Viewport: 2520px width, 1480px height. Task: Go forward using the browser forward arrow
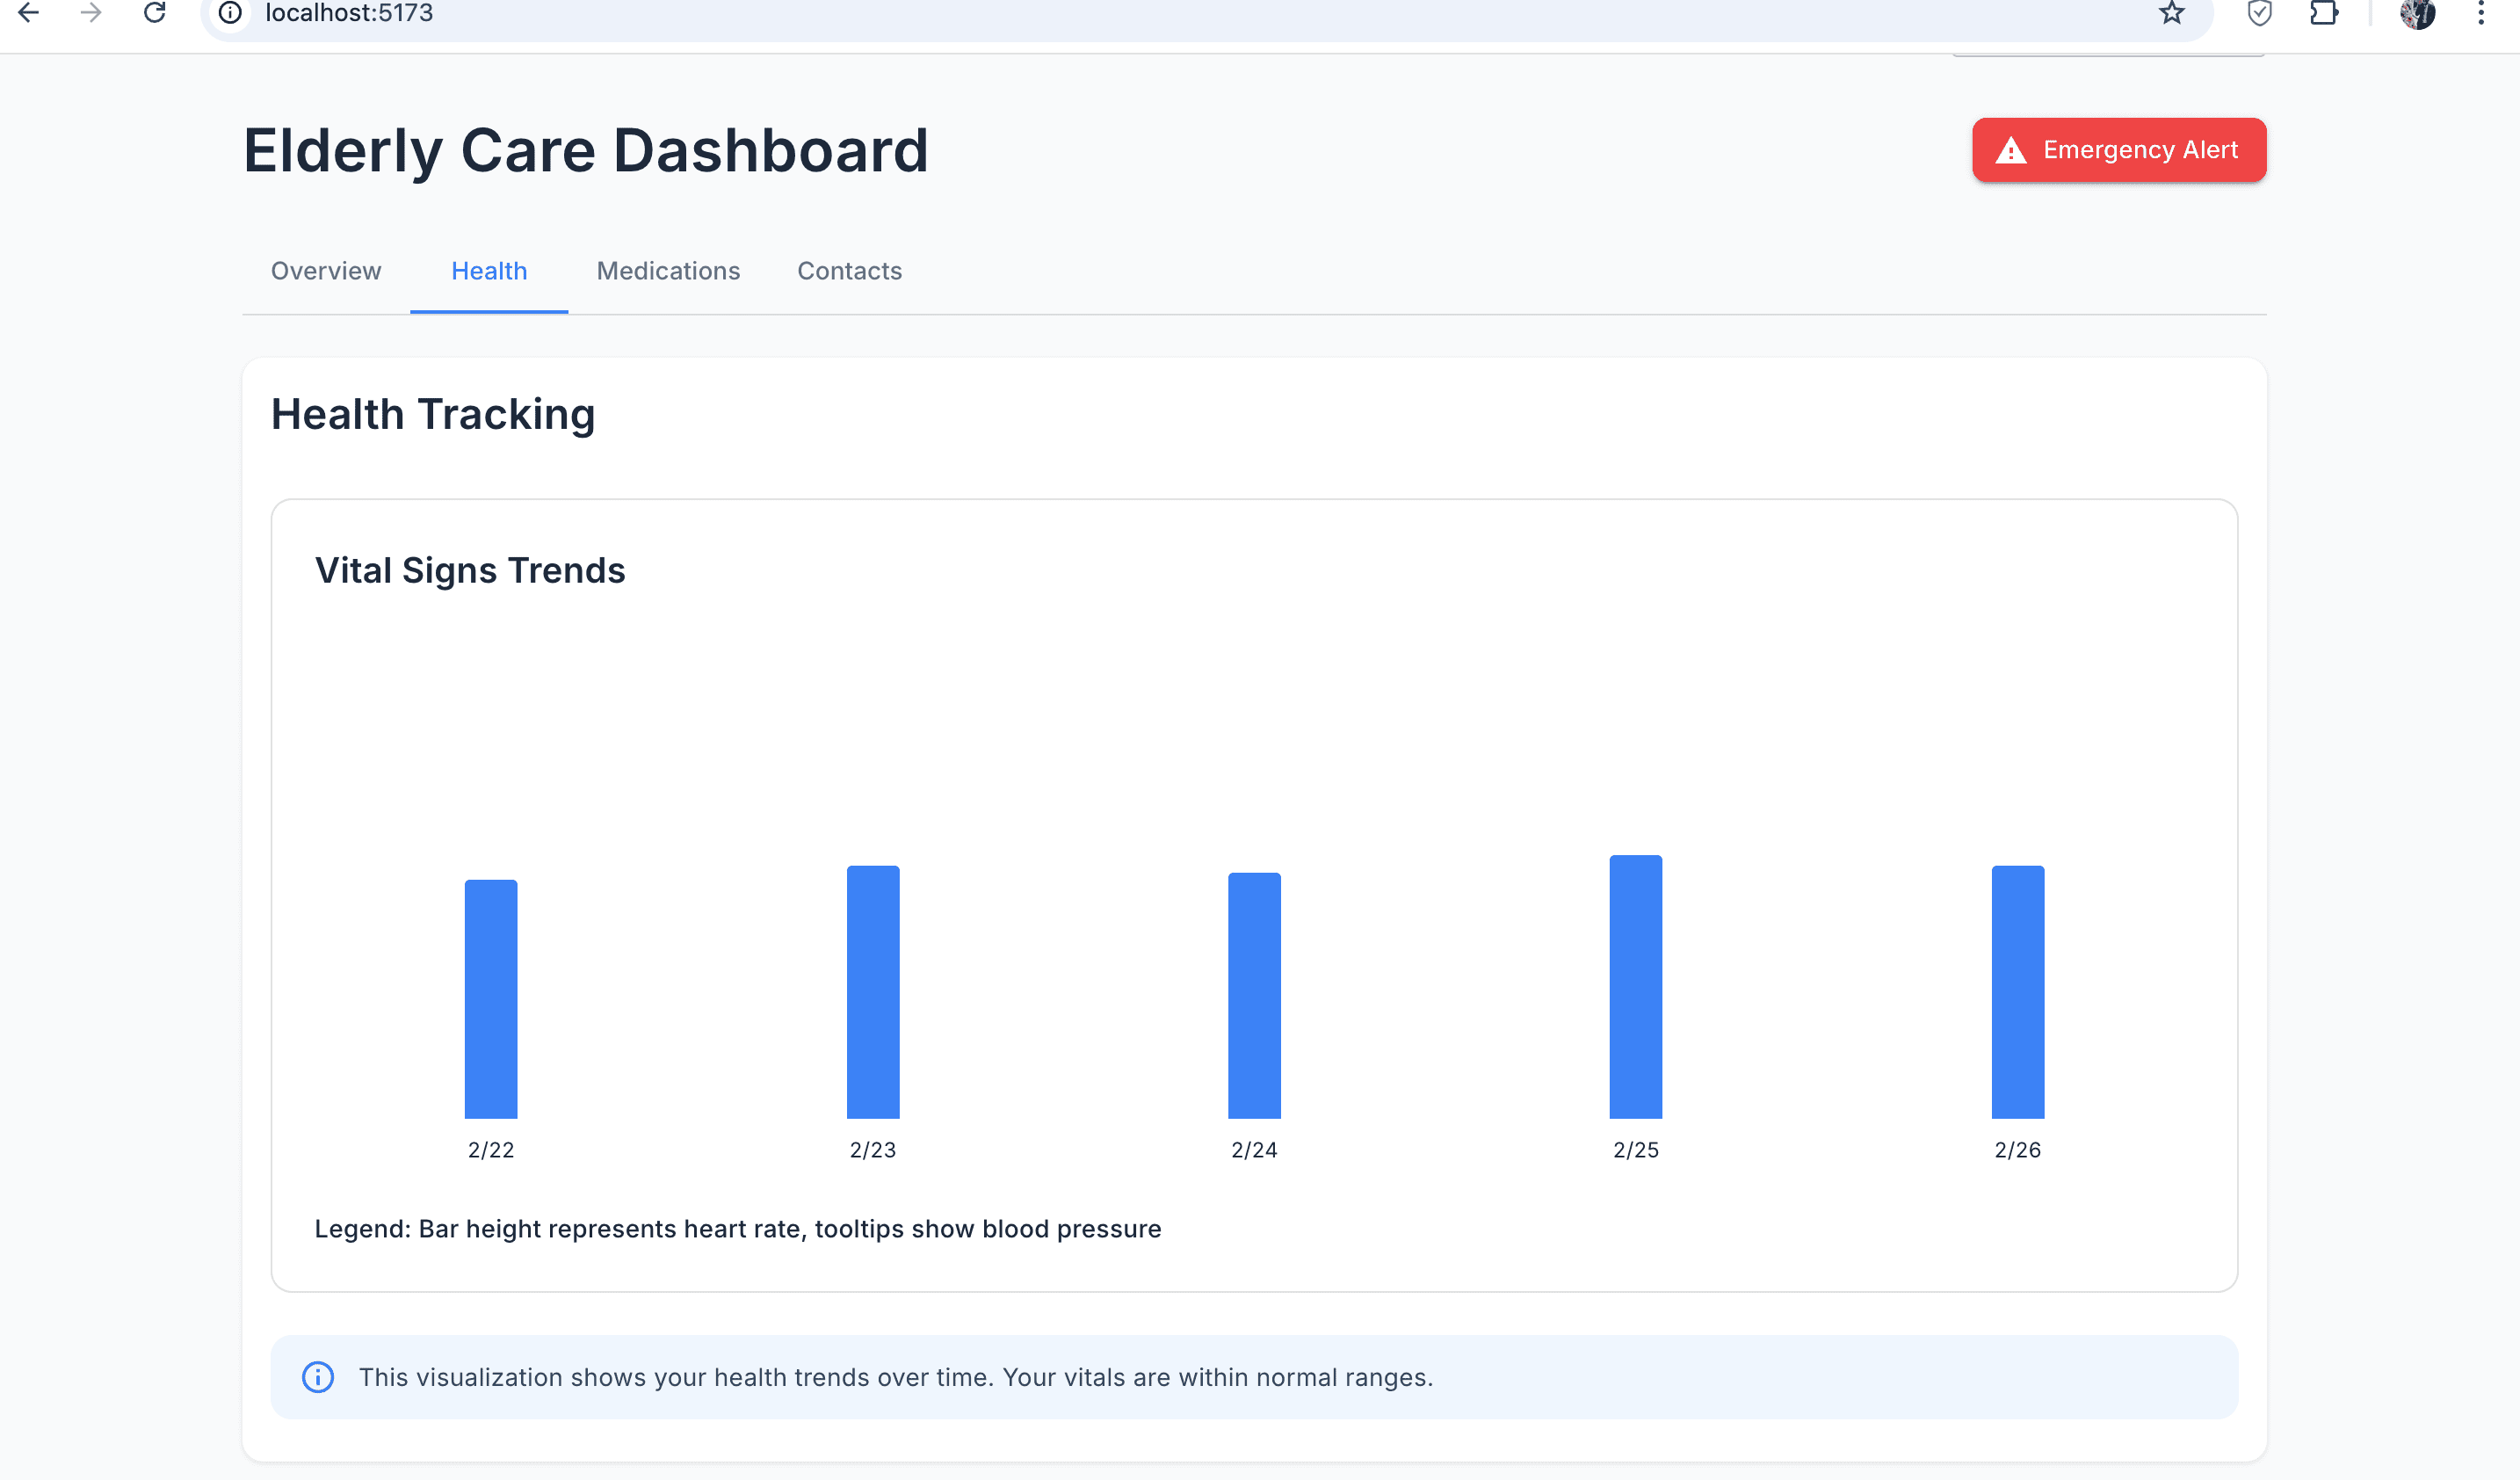[x=91, y=13]
